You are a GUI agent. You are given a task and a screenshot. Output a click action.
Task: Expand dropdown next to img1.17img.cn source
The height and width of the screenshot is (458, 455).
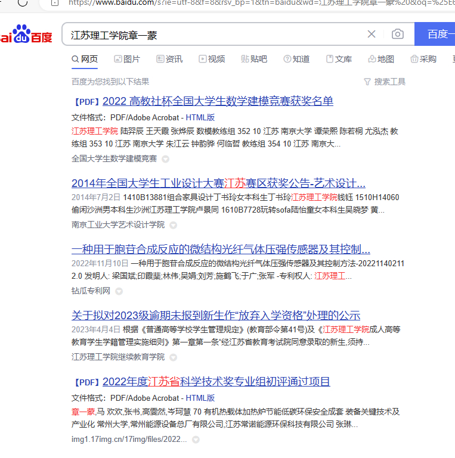(x=196, y=440)
